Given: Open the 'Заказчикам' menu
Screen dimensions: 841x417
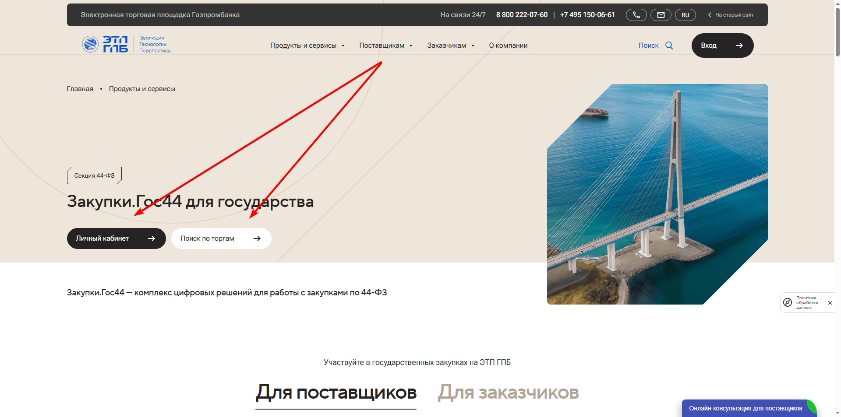Looking at the screenshot, I should point(446,46).
